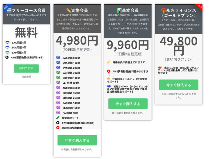Click 90日後に自動更新となります under 基本会員 button

(127, 113)
